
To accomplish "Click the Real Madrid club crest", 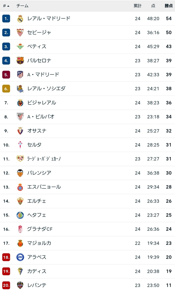I will tap(20, 18).
